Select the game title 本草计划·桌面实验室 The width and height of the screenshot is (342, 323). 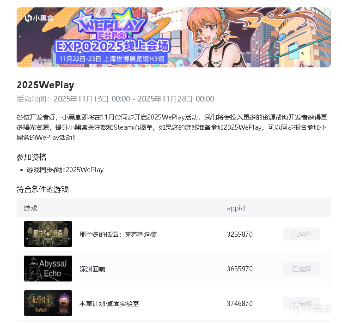coord(109,304)
